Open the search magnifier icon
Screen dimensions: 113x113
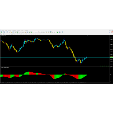[x=110, y=32]
